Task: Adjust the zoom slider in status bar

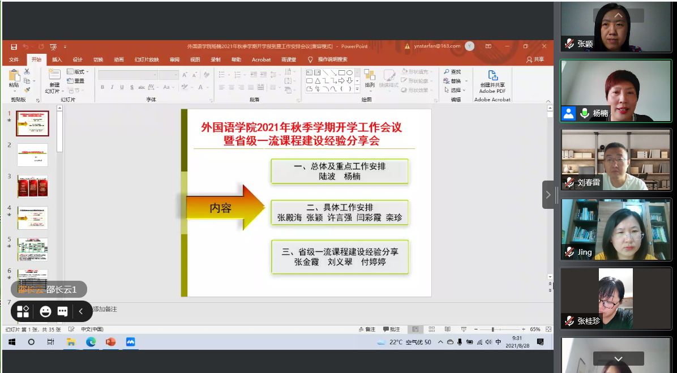Action: (x=493, y=329)
